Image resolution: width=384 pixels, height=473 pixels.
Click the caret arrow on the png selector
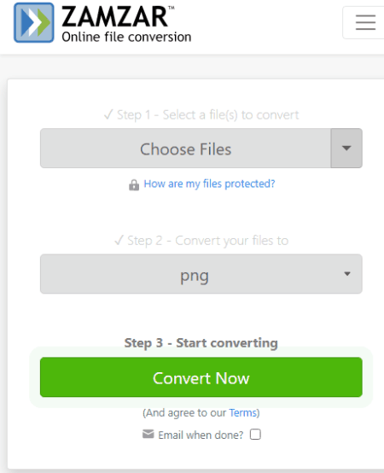click(x=347, y=274)
